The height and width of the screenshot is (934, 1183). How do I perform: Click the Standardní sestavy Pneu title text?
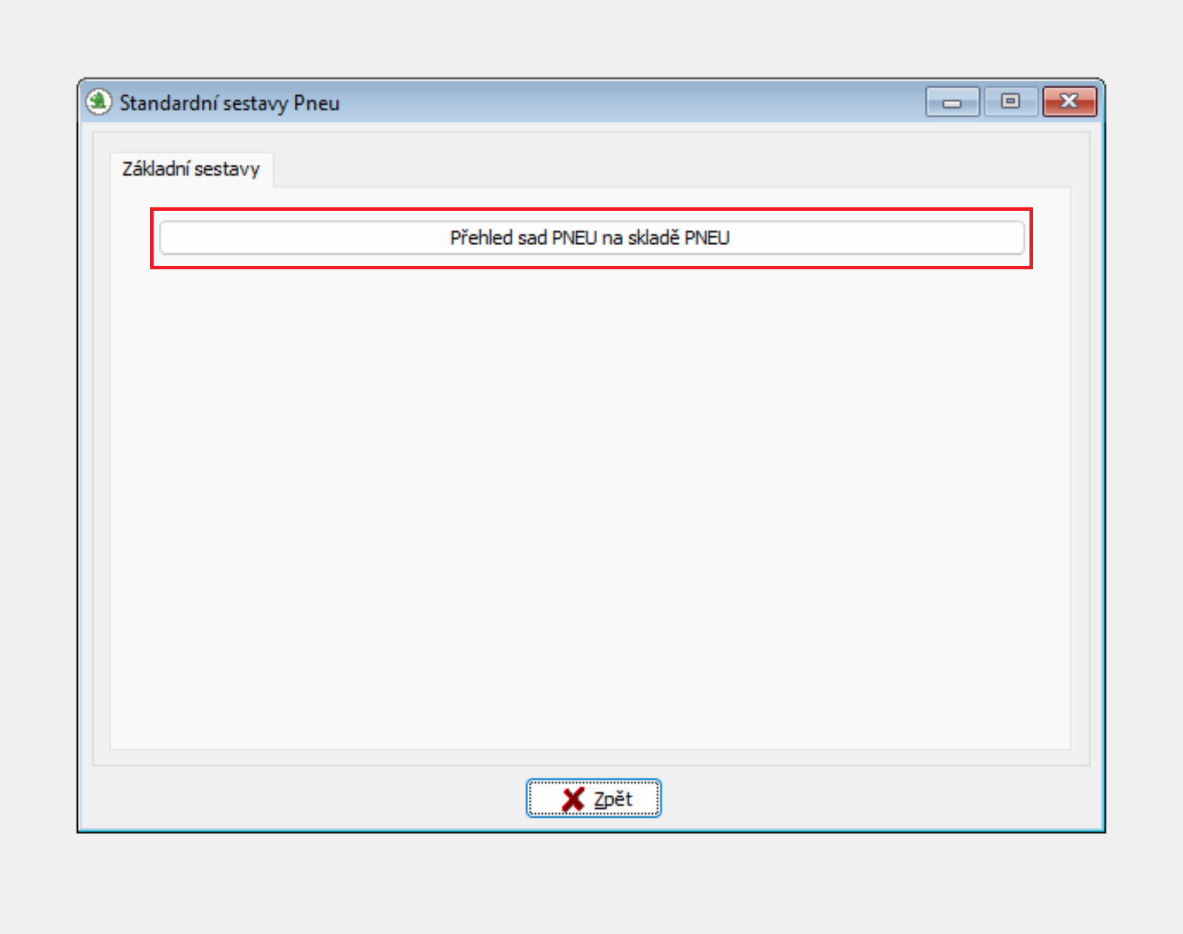click(229, 103)
